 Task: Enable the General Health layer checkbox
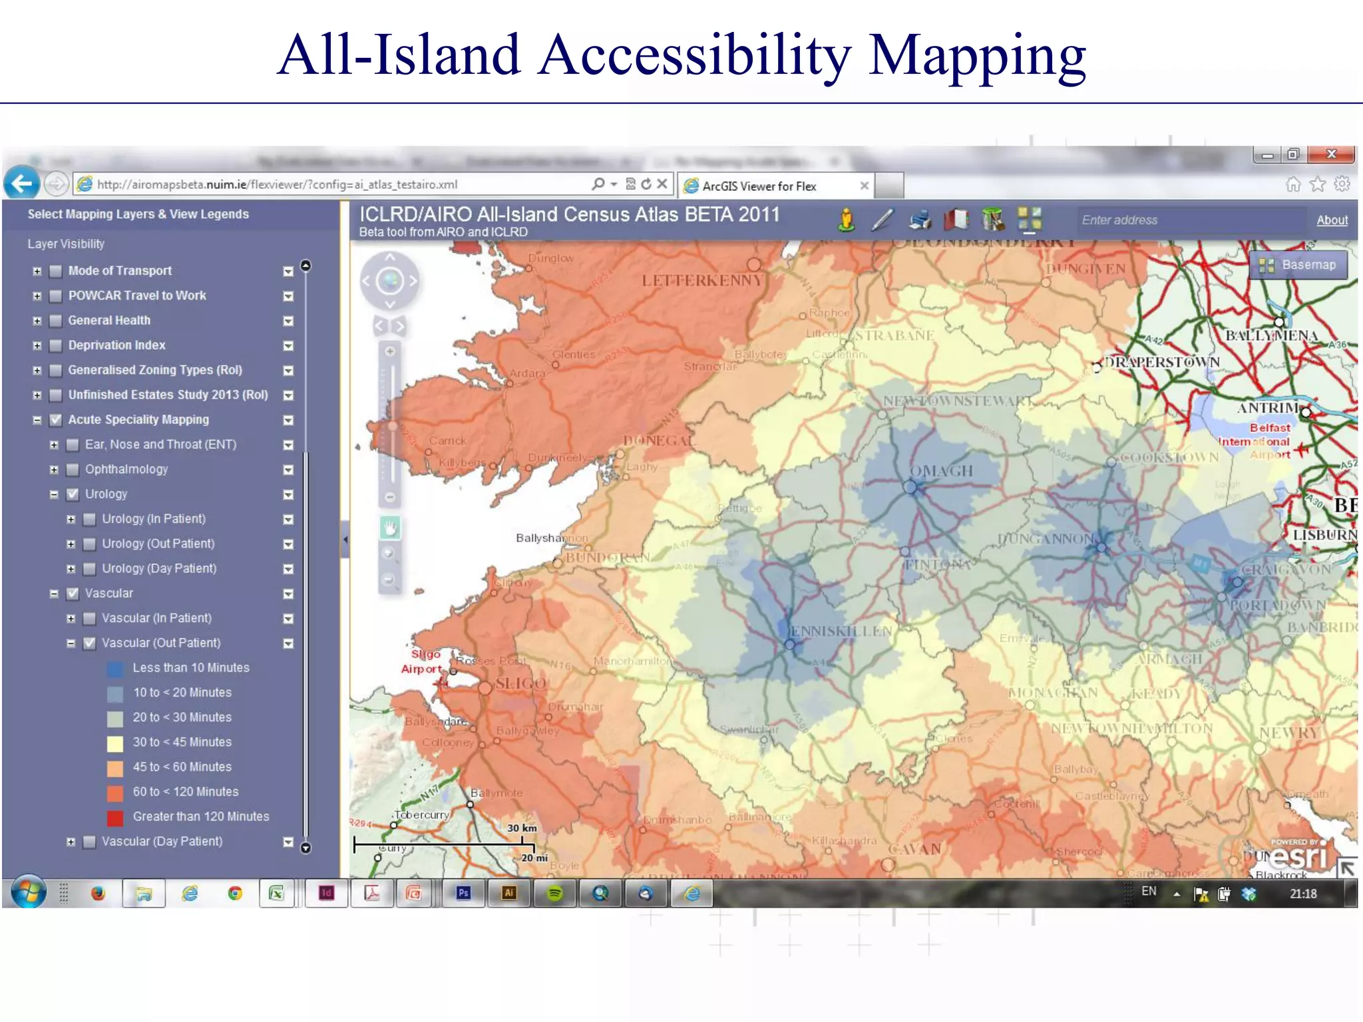point(57,321)
